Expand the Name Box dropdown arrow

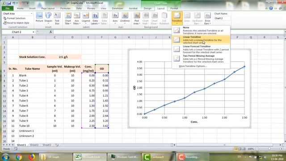[34, 32]
